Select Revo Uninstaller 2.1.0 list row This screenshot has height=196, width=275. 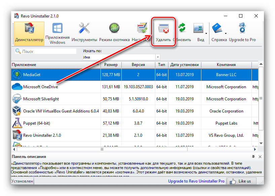tap(135, 135)
